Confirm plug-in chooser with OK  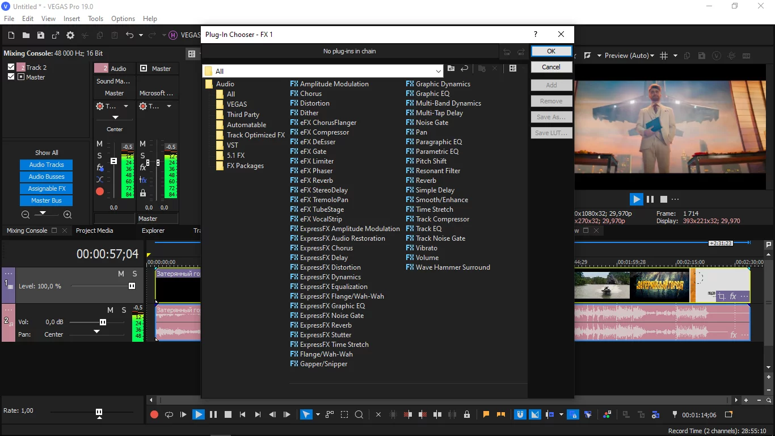tap(551, 51)
